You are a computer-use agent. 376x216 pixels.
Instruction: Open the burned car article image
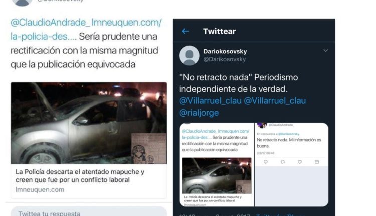tap(89, 123)
